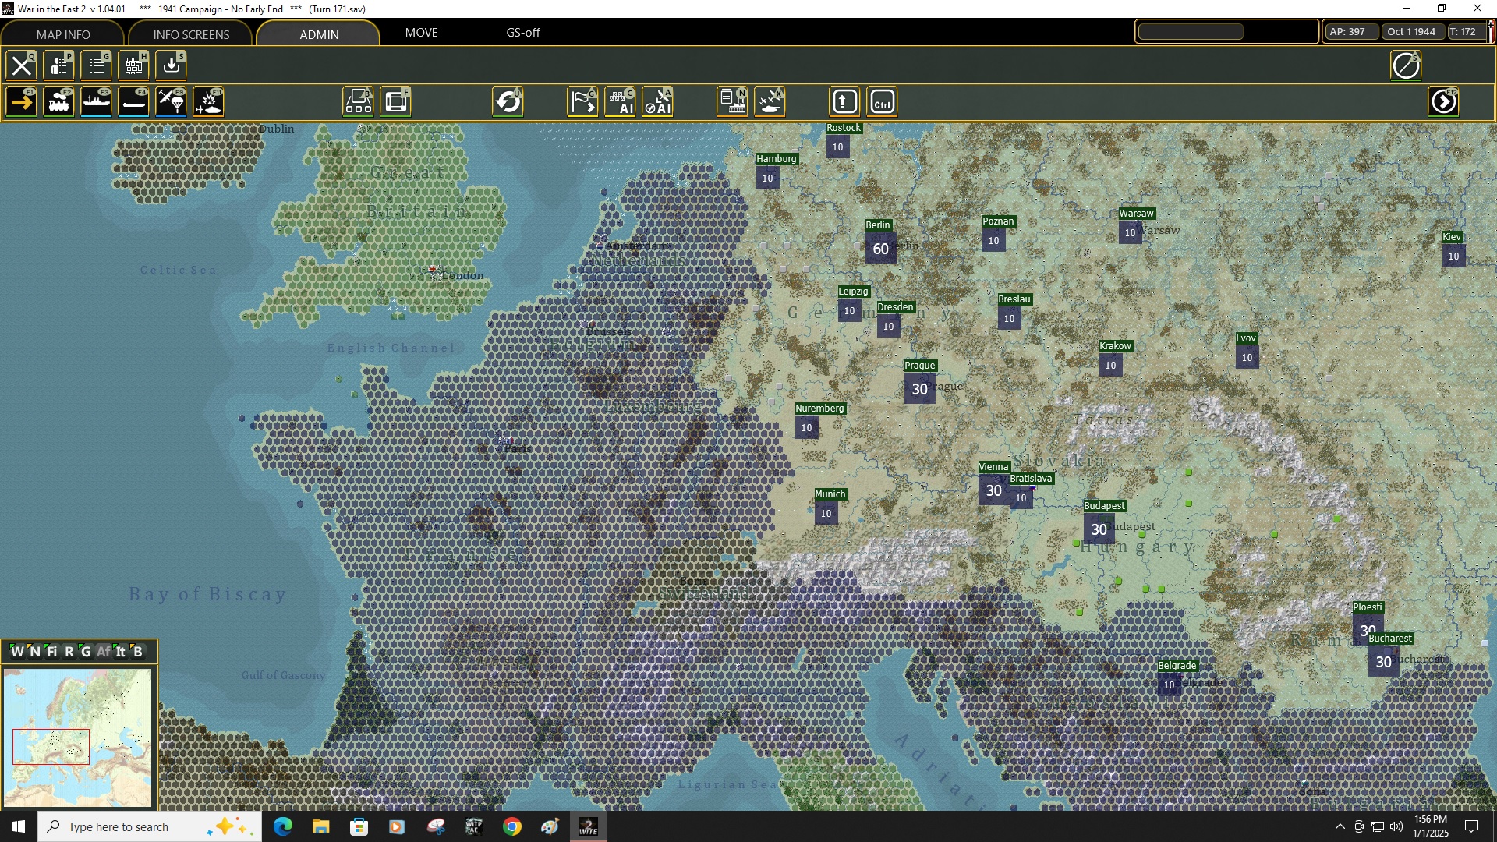Click the flag assignment icon
Screen dimensions: 1497x842
pyautogui.click(x=582, y=102)
